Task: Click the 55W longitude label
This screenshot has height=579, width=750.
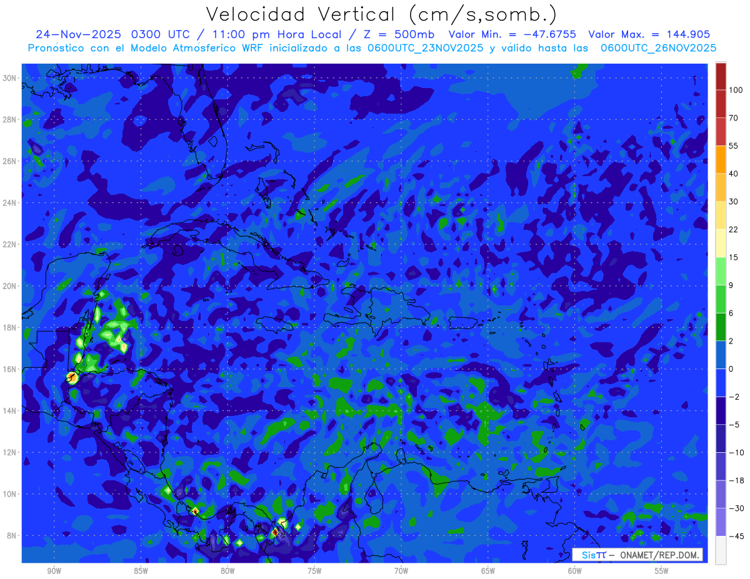Action: 662,571
